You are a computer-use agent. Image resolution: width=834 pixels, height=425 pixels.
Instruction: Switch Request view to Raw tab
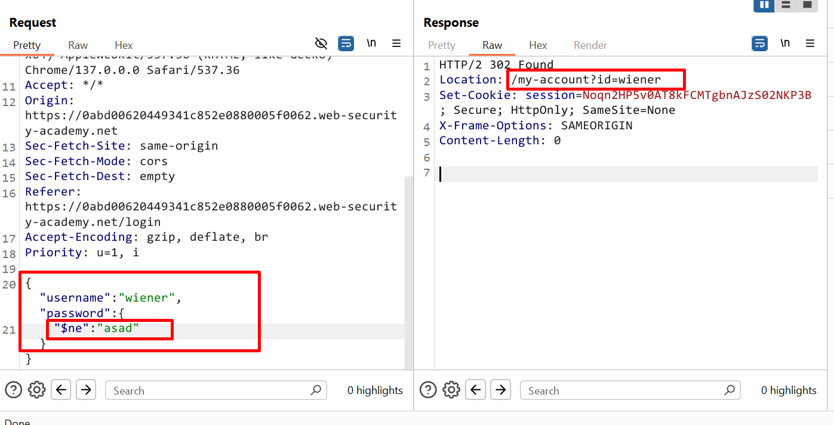point(78,45)
